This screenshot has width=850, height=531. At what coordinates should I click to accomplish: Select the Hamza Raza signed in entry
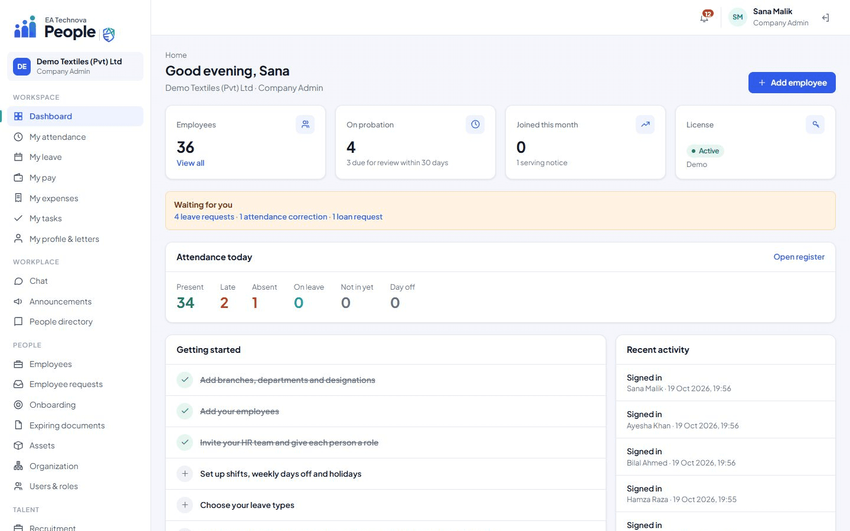(725, 494)
